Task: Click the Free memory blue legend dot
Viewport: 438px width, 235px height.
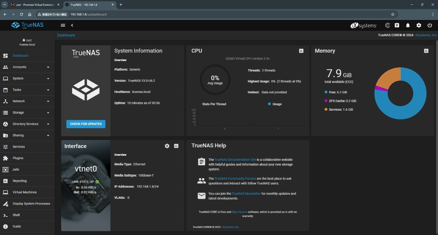Action: 326,92
